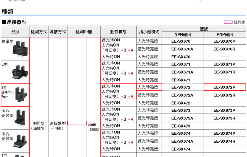Click the EE-SX474 model number
This screenshot has height=157, width=247.
tap(181, 149)
